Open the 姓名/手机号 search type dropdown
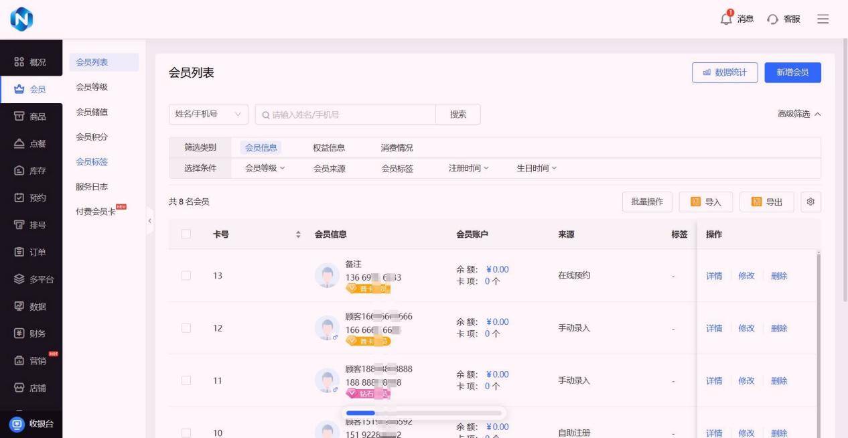This screenshot has height=438, width=848. click(x=208, y=115)
